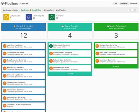Click the calendar icon in Service Scheduled header
140x112 pixels.
pyautogui.click(x=108, y=26)
